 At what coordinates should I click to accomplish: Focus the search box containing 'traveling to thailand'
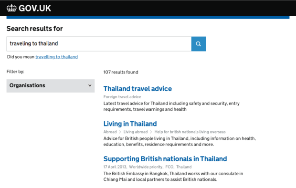[x=99, y=44]
